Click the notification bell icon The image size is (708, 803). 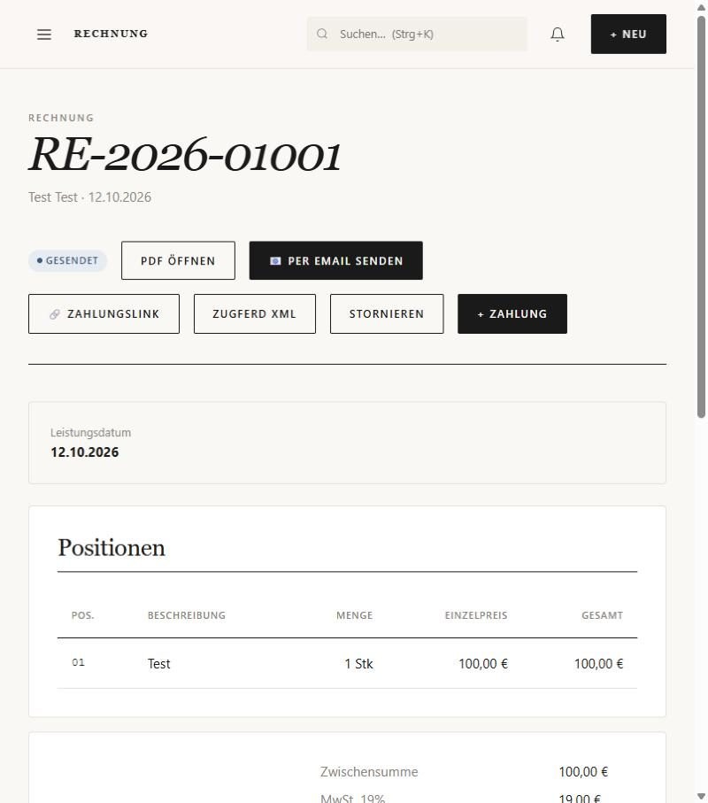[x=558, y=35]
